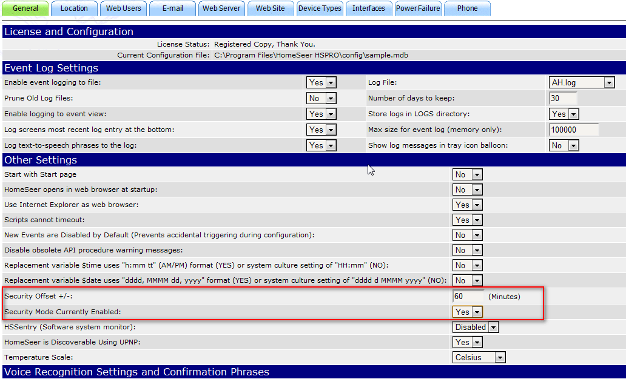Open the Scripts cannot timeout dropdown

(x=468, y=220)
